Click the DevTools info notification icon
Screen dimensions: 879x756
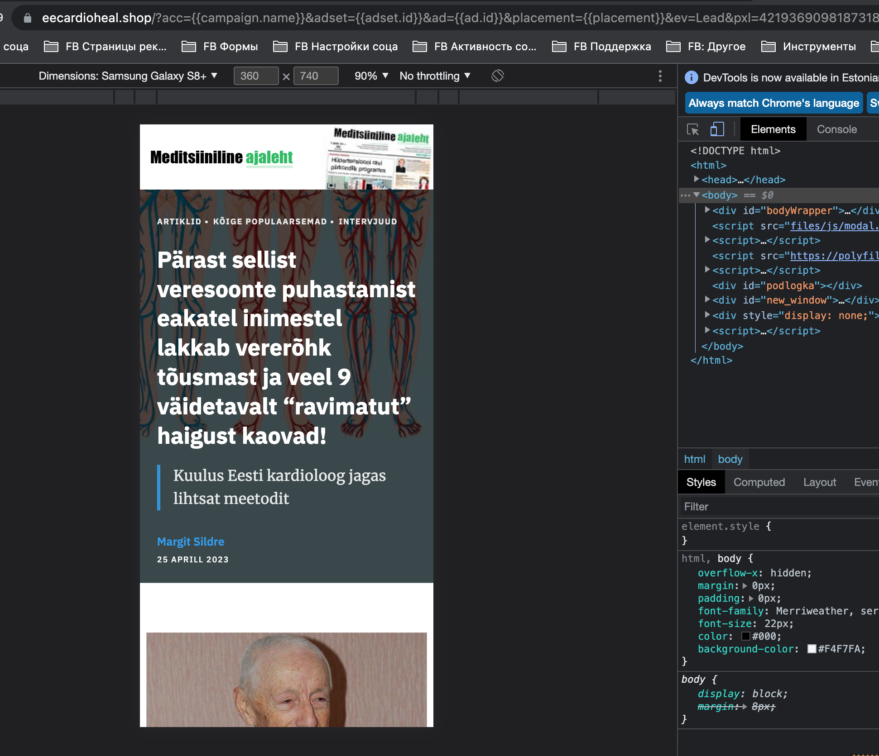pyautogui.click(x=691, y=77)
